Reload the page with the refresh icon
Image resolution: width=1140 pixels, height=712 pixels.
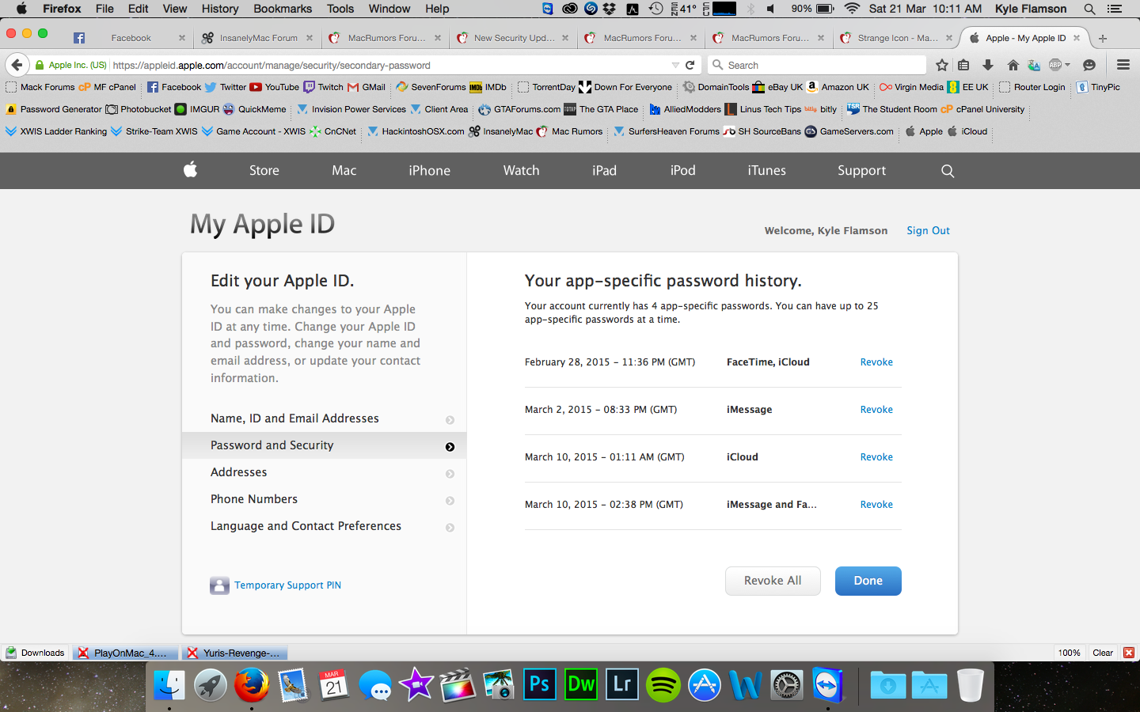(690, 65)
